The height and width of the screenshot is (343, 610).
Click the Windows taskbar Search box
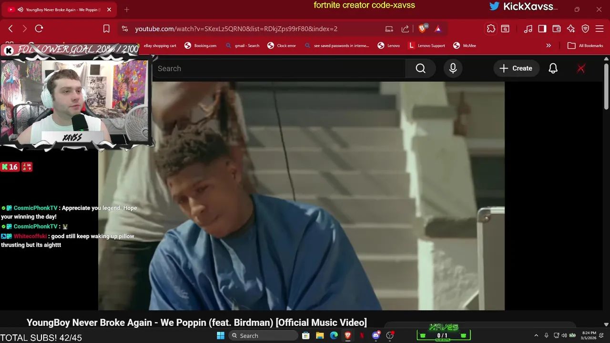(263, 335)
